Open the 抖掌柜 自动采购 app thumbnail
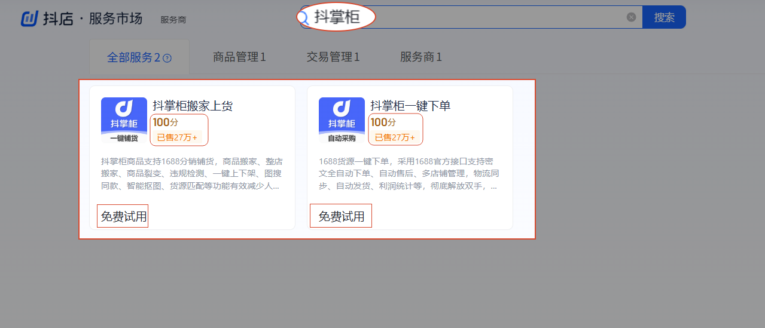Image resolution: width=765 pixels, height=328 pixels. click(342, 120)
